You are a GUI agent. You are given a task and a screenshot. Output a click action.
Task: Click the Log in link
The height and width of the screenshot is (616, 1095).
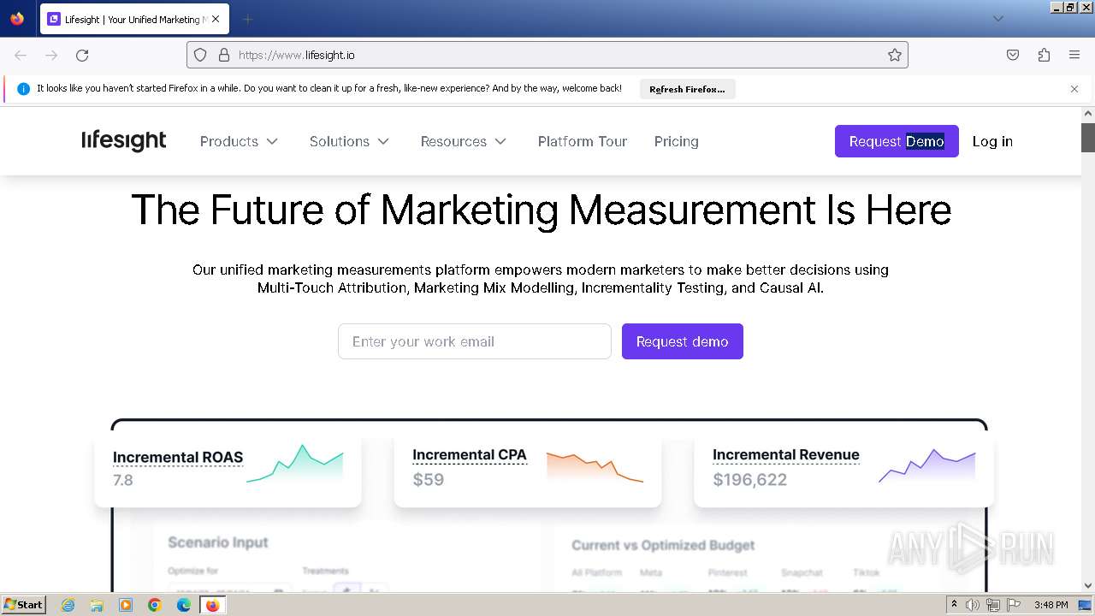point(992,141)
